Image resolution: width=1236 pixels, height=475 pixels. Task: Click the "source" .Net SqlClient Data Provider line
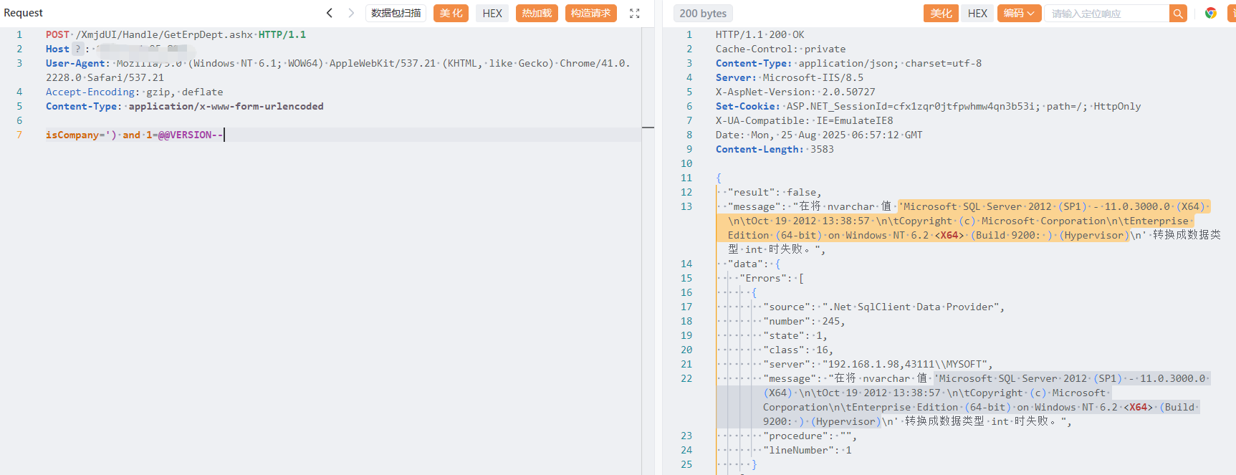coord(884,307)
